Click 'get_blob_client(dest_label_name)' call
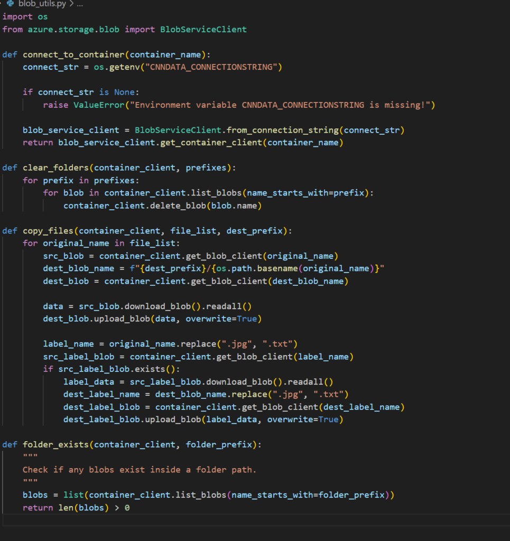 323,407
